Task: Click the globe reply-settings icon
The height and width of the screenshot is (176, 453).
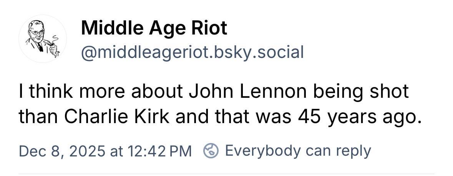Action: point(211,151)
